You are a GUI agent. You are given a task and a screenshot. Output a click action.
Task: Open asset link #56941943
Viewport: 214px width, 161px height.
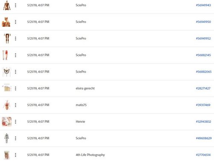pyautogui.click(x=203, y=5)
